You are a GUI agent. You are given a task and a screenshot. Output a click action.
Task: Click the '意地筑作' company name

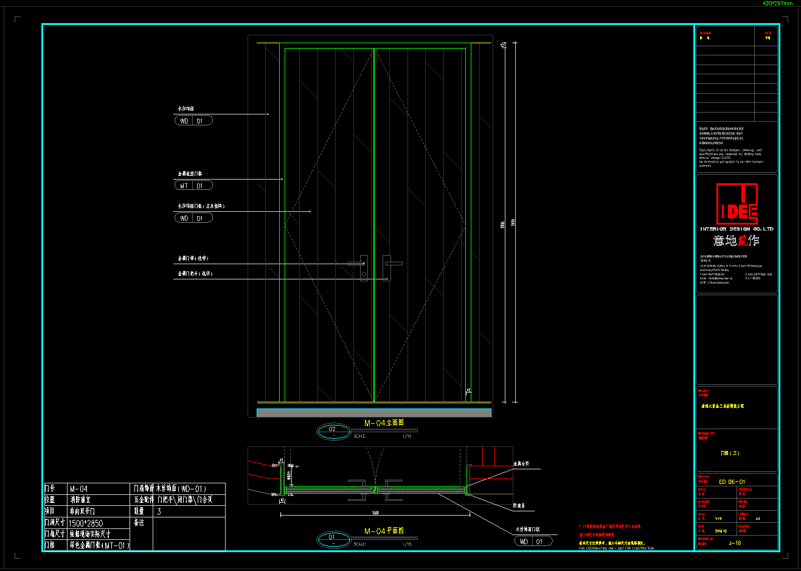click(737, 240)
